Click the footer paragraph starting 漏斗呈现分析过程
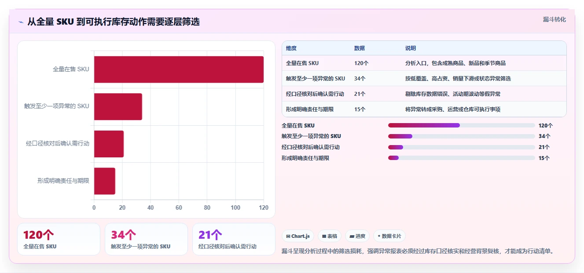Viewport: 584px width, 273px height. click(x=418, y=251)
